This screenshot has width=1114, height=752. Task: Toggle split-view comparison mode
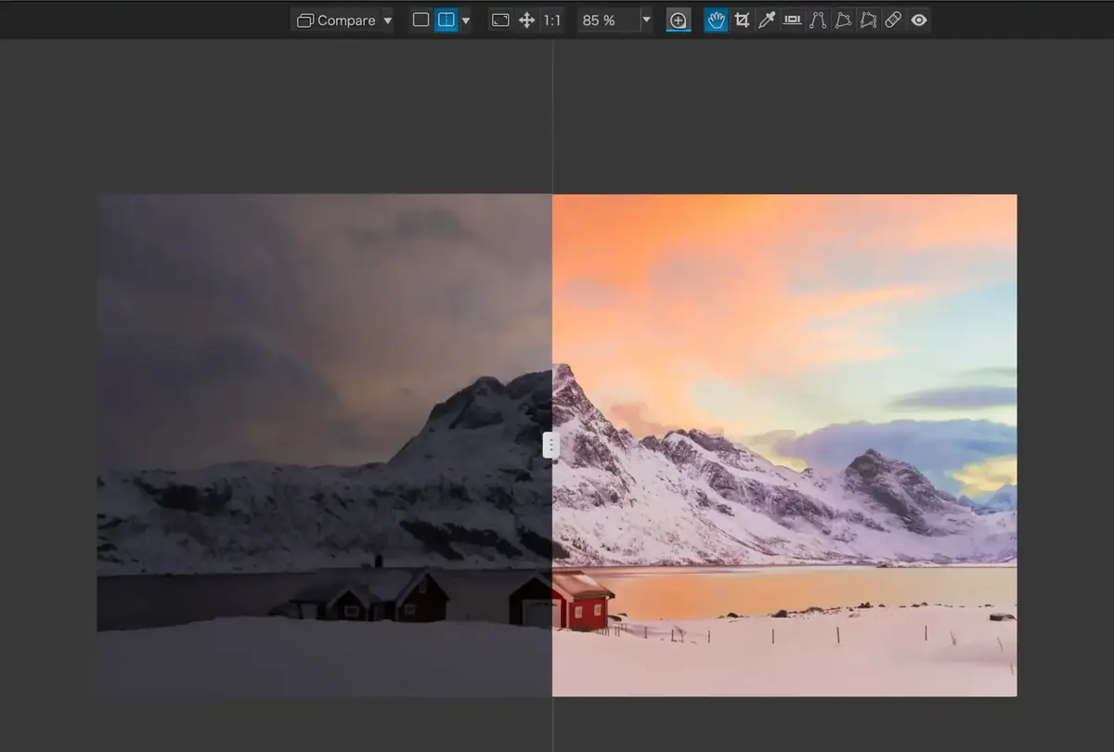click(447, 19)
